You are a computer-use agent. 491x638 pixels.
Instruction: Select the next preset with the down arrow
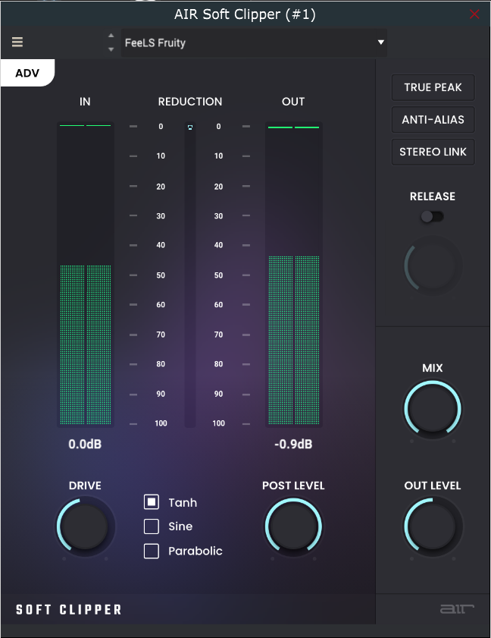[111, 49]
